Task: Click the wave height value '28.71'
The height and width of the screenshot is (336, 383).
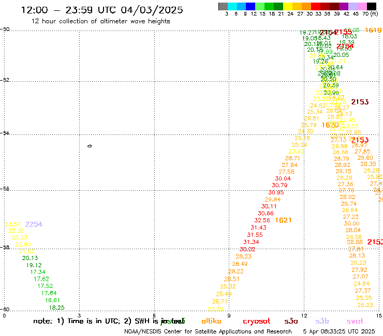Action: [x=292, y=158]
